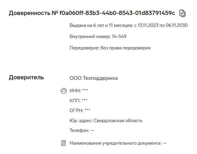Click the masked КПП value
Screen dimensions: 197x154
click(84, 100)
